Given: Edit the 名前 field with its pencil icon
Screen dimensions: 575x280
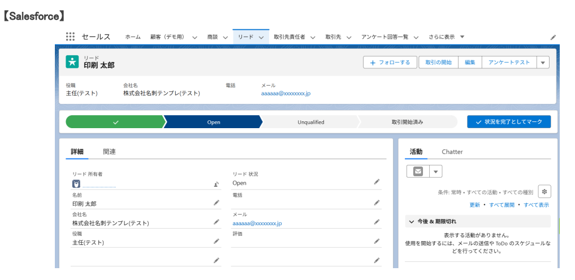Looking at the screenshot, I should [x=217, y=202].
